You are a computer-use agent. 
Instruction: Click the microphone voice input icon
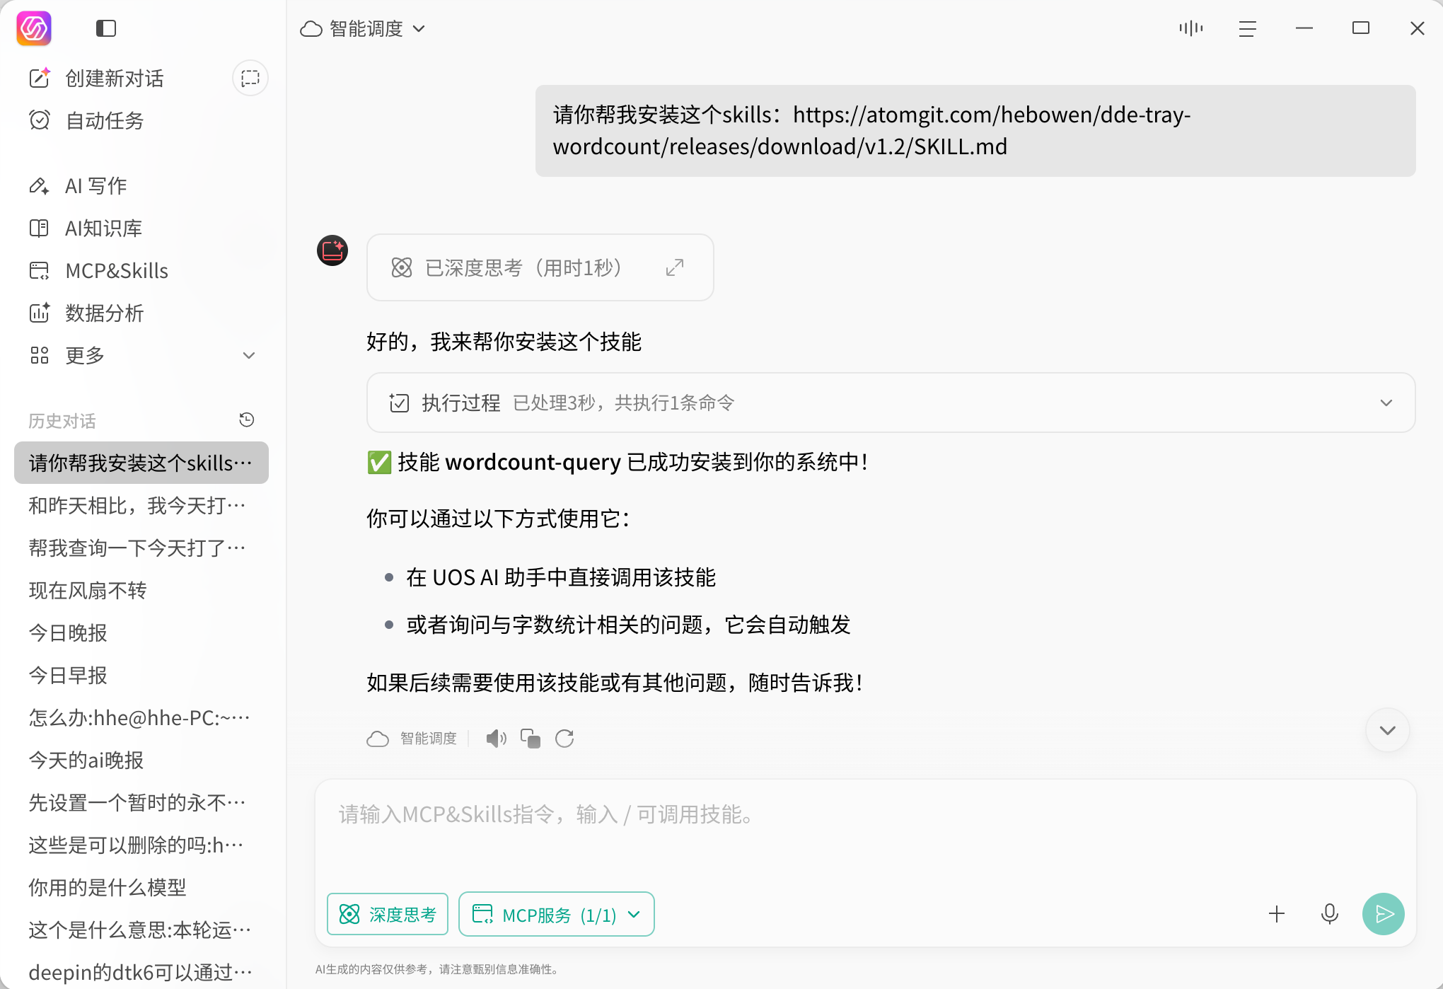pyautogui.click(x=1330, y=914)
